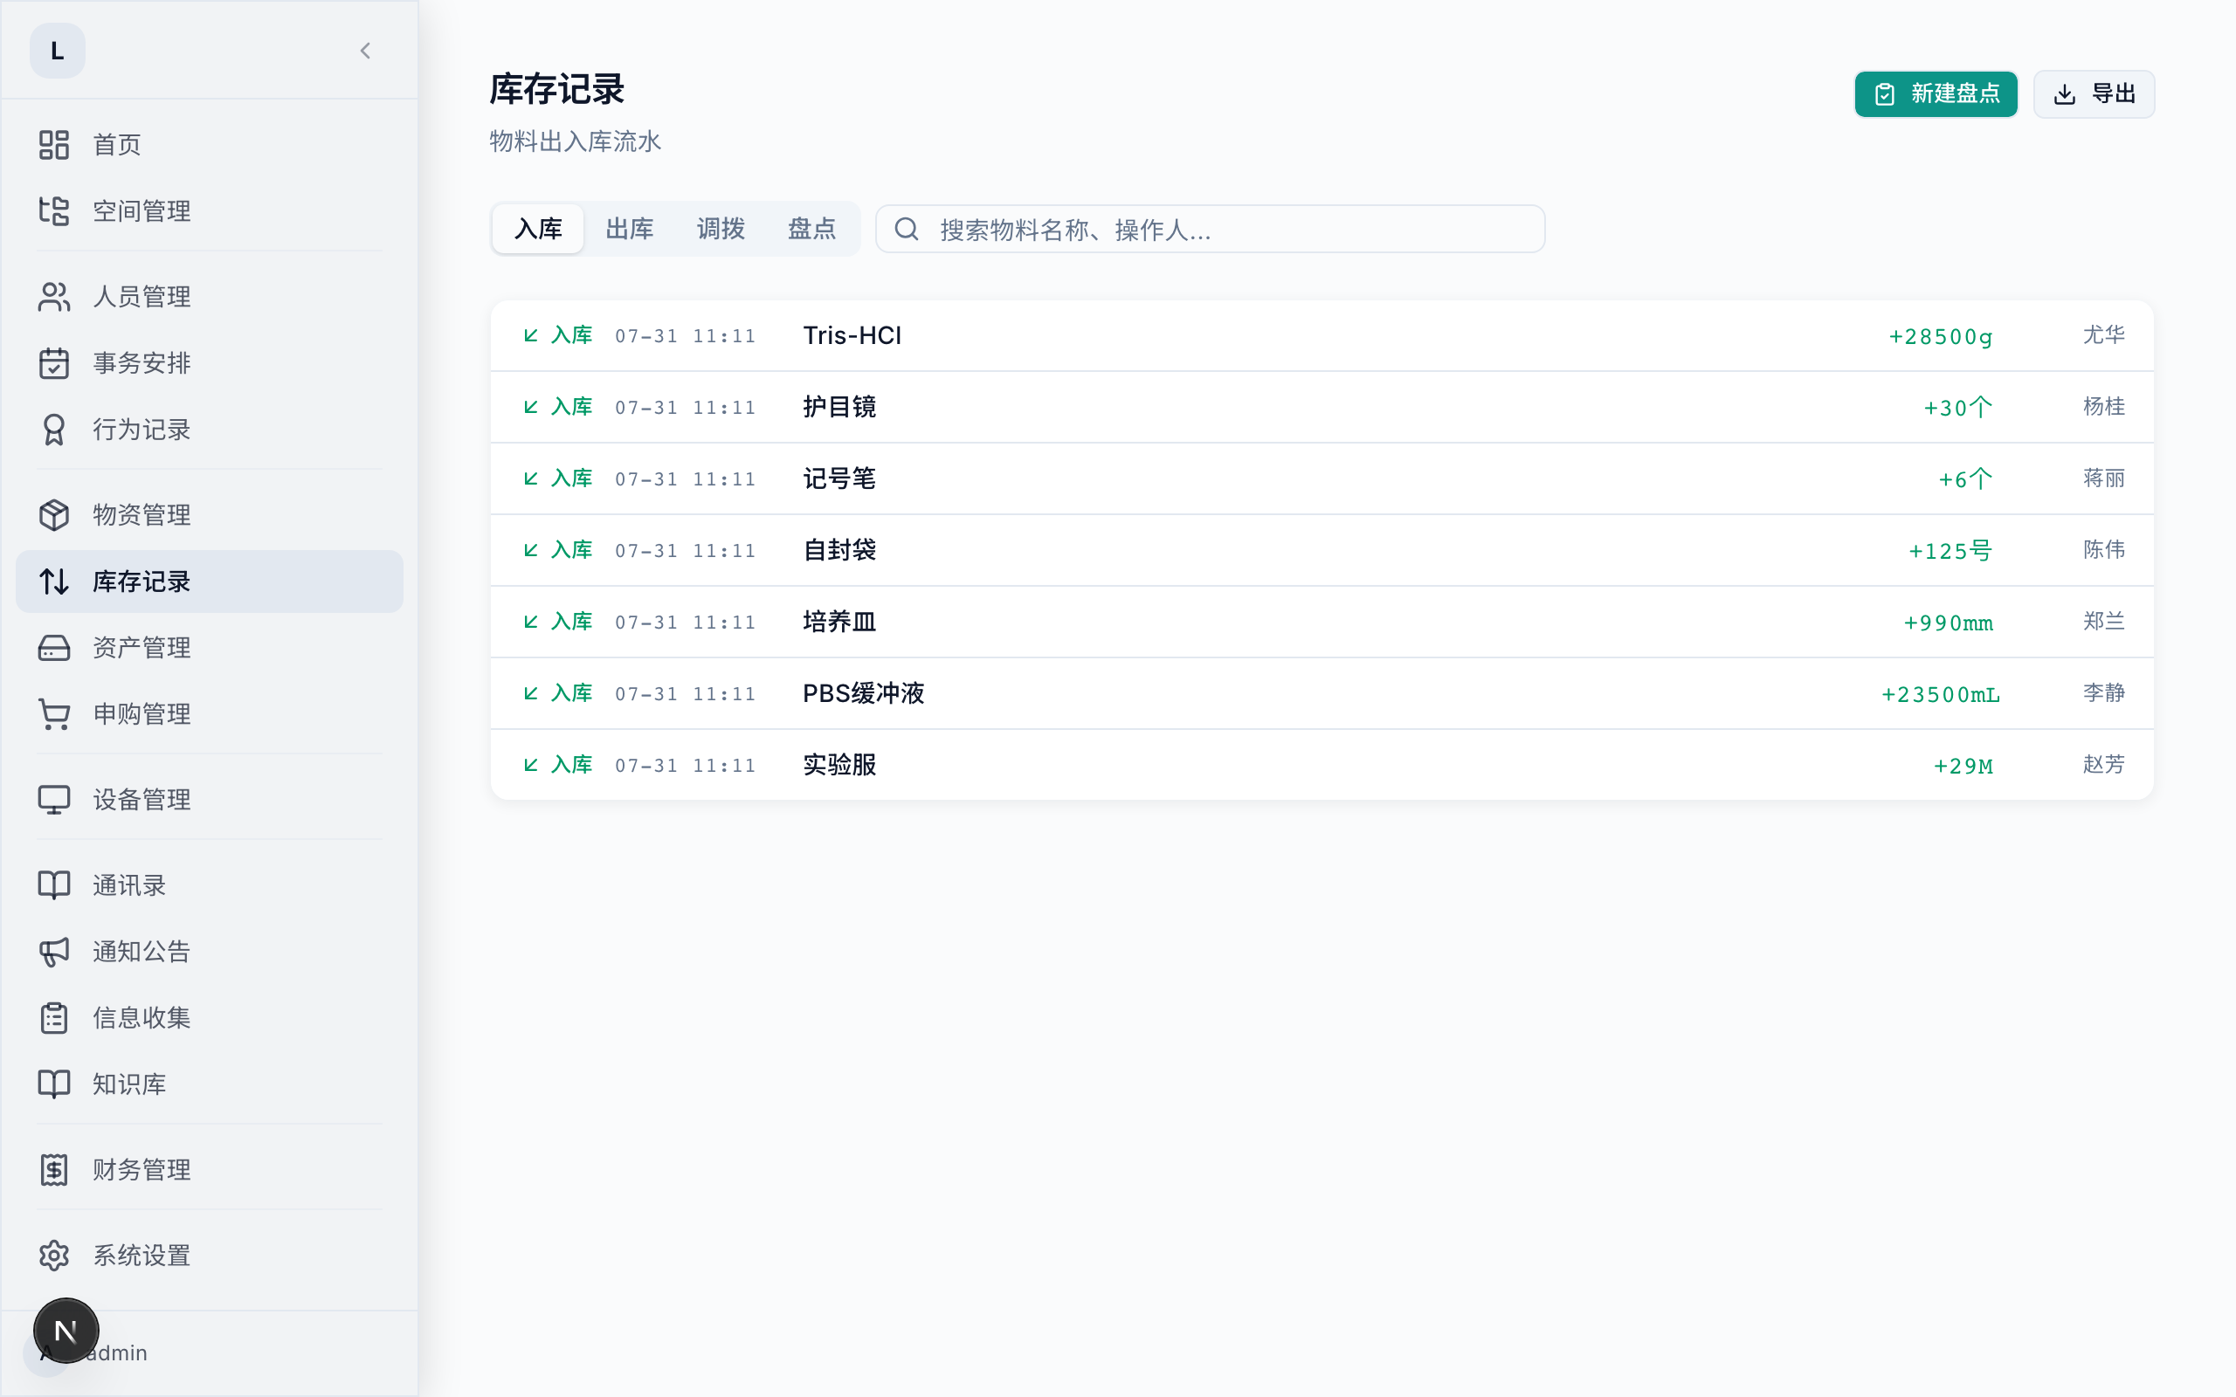Image resolution: width=2236 pixels, height=1397 pixels.
Task: Open 物资管理 box icon
Action: [x=53, y=514]
